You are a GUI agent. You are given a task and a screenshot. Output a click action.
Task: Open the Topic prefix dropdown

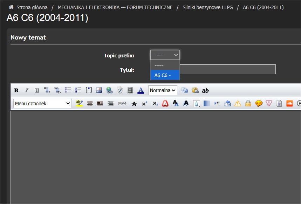click(x=165, y=55)
